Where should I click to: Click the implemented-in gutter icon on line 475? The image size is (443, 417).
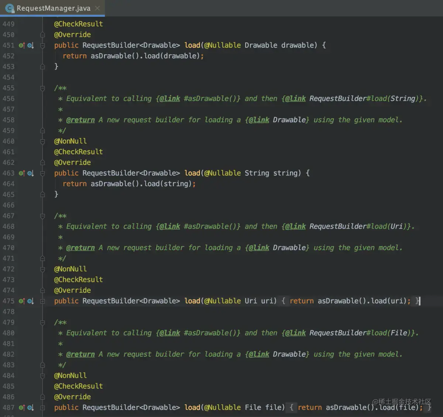pyautogui.click(x=31, y=301)
